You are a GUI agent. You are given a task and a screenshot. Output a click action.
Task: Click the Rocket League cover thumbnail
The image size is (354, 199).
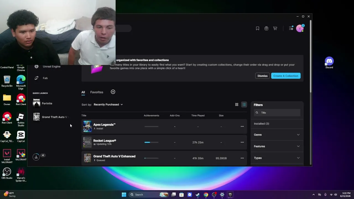click(x=87, y=142)
